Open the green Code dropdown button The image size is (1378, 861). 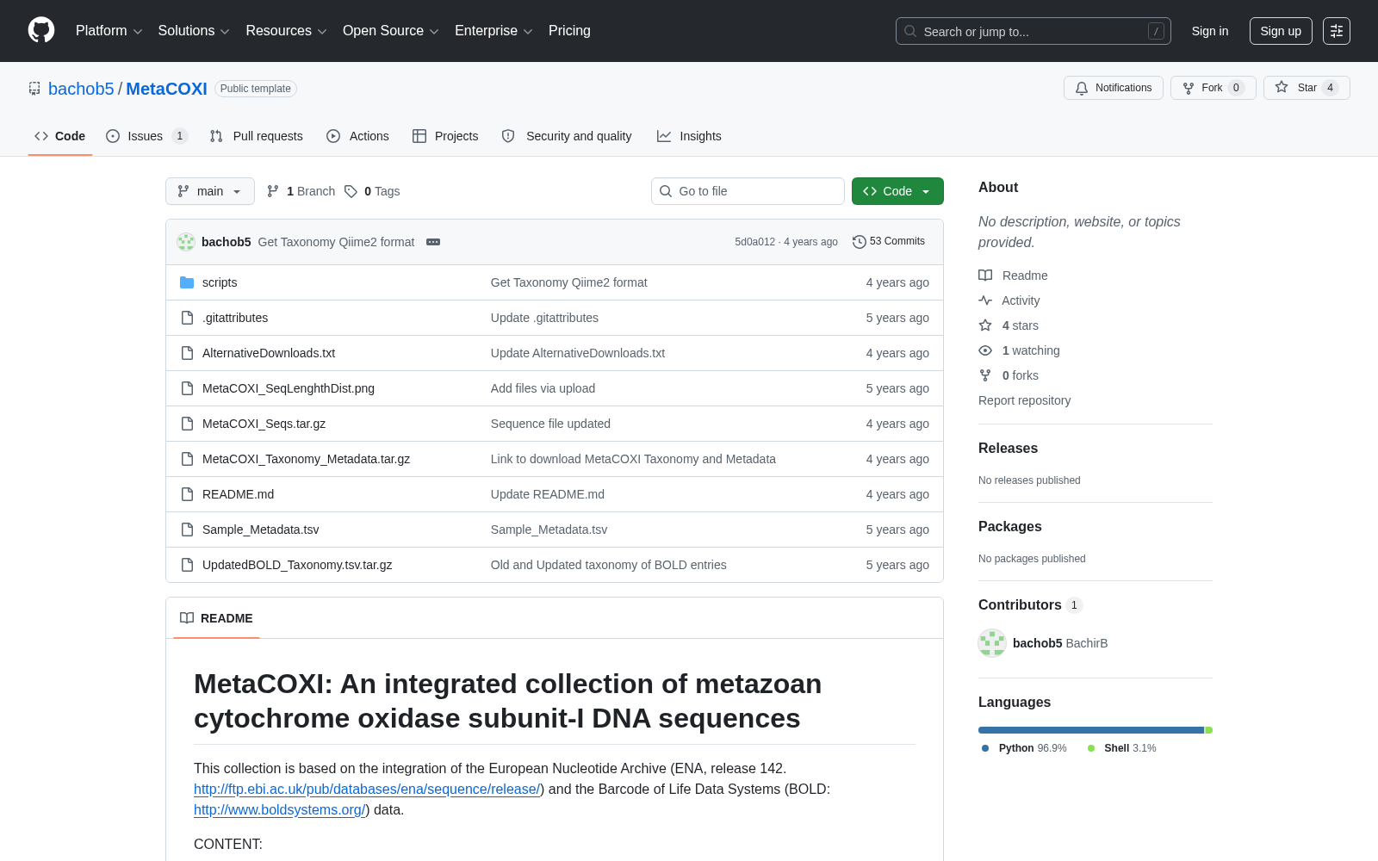tap(897, 191)
